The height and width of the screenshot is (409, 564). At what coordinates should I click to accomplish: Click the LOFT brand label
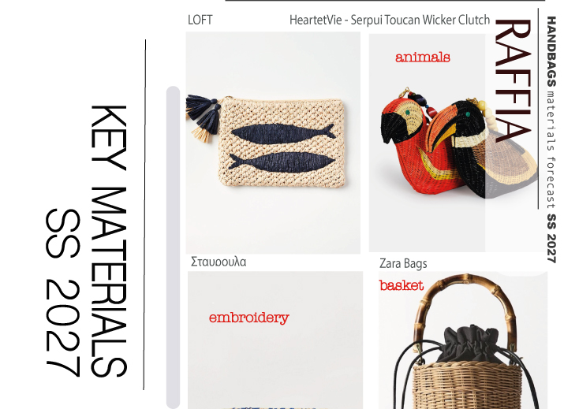coord(200,20)
